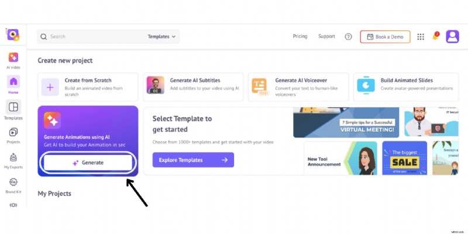Open the Support menu item
Viewport: 468px width, 234px height.
tap(326, 36)
